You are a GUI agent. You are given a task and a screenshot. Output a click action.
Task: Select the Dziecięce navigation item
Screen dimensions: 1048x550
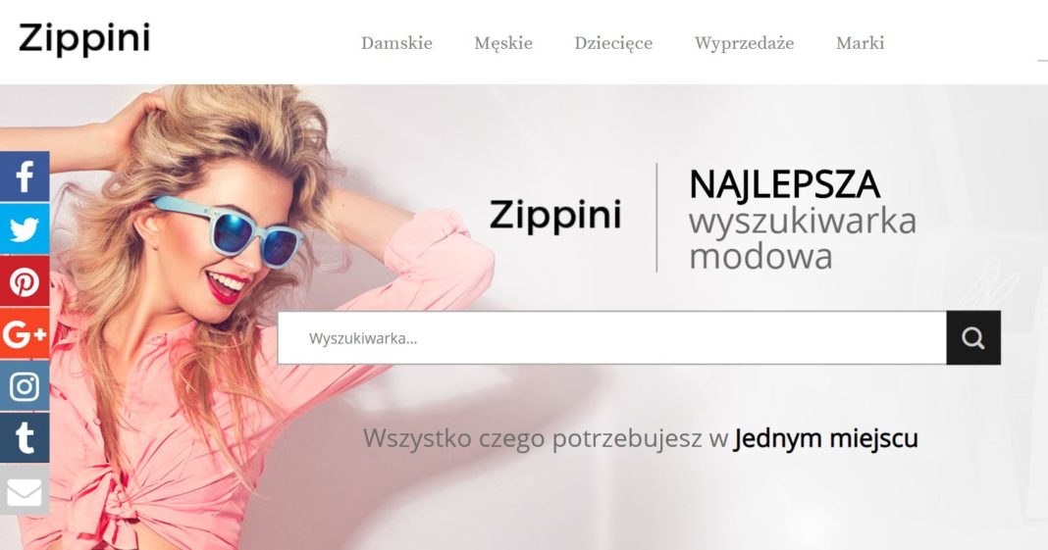pos(613,43)
